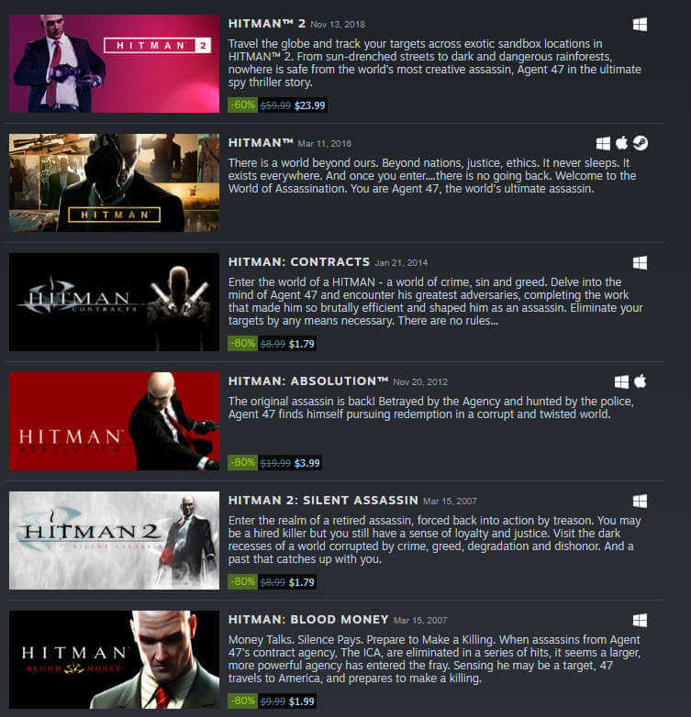Click the Windows icon beside Hitman: Contracts
Screen dimensions: 691x717
tap(640, 263)
